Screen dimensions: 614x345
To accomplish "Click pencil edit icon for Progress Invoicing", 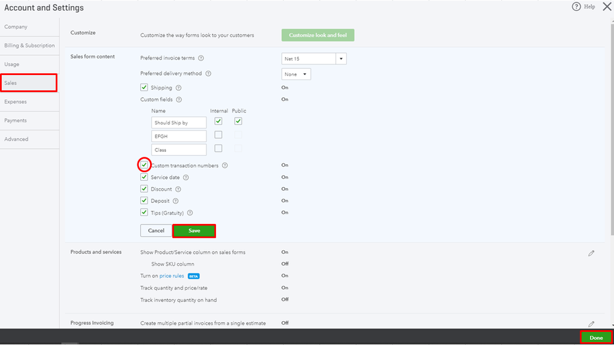I will coord(591,323).
